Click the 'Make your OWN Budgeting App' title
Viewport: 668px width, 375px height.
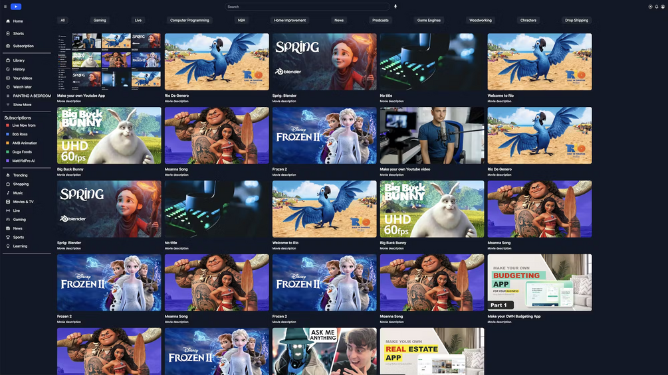click(514, 317)
